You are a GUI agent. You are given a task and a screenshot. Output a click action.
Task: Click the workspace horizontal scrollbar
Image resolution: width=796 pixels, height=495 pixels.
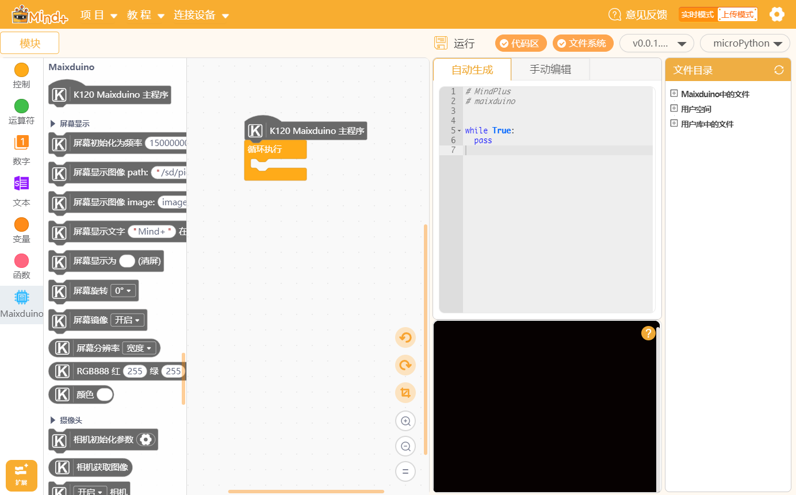point(306,492)
